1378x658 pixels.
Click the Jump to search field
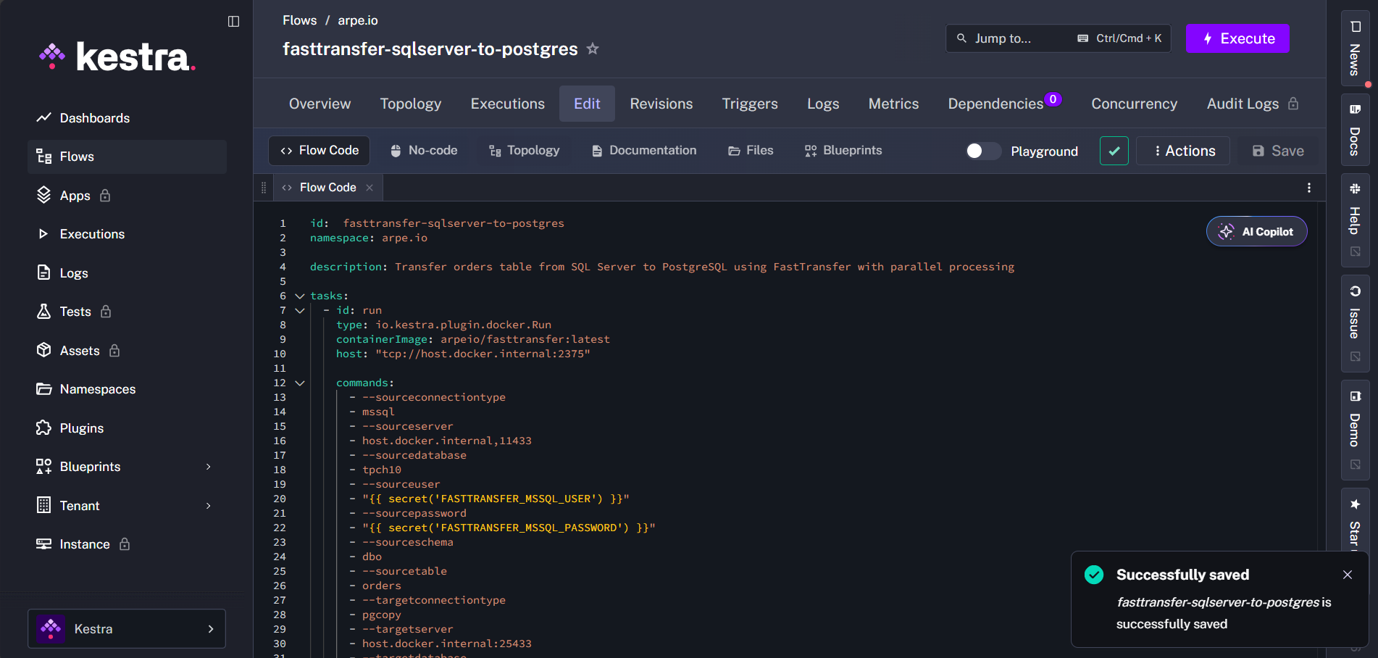[1014, 38]
